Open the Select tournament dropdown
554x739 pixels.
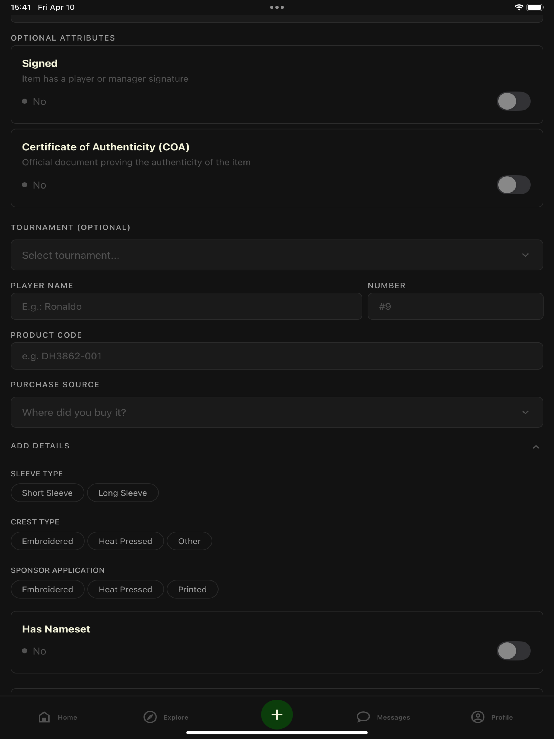[x=277, y=255]
